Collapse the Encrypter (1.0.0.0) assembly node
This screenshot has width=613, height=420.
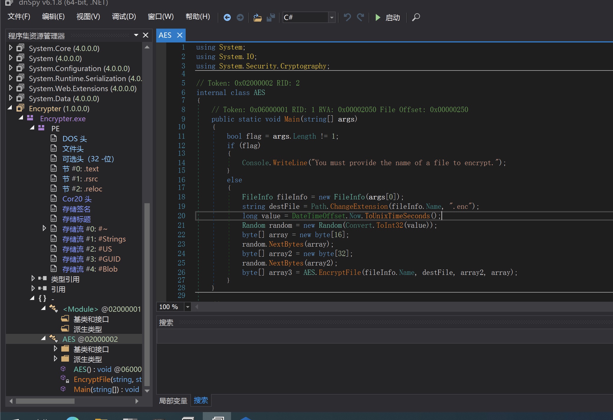pos(10,108)
